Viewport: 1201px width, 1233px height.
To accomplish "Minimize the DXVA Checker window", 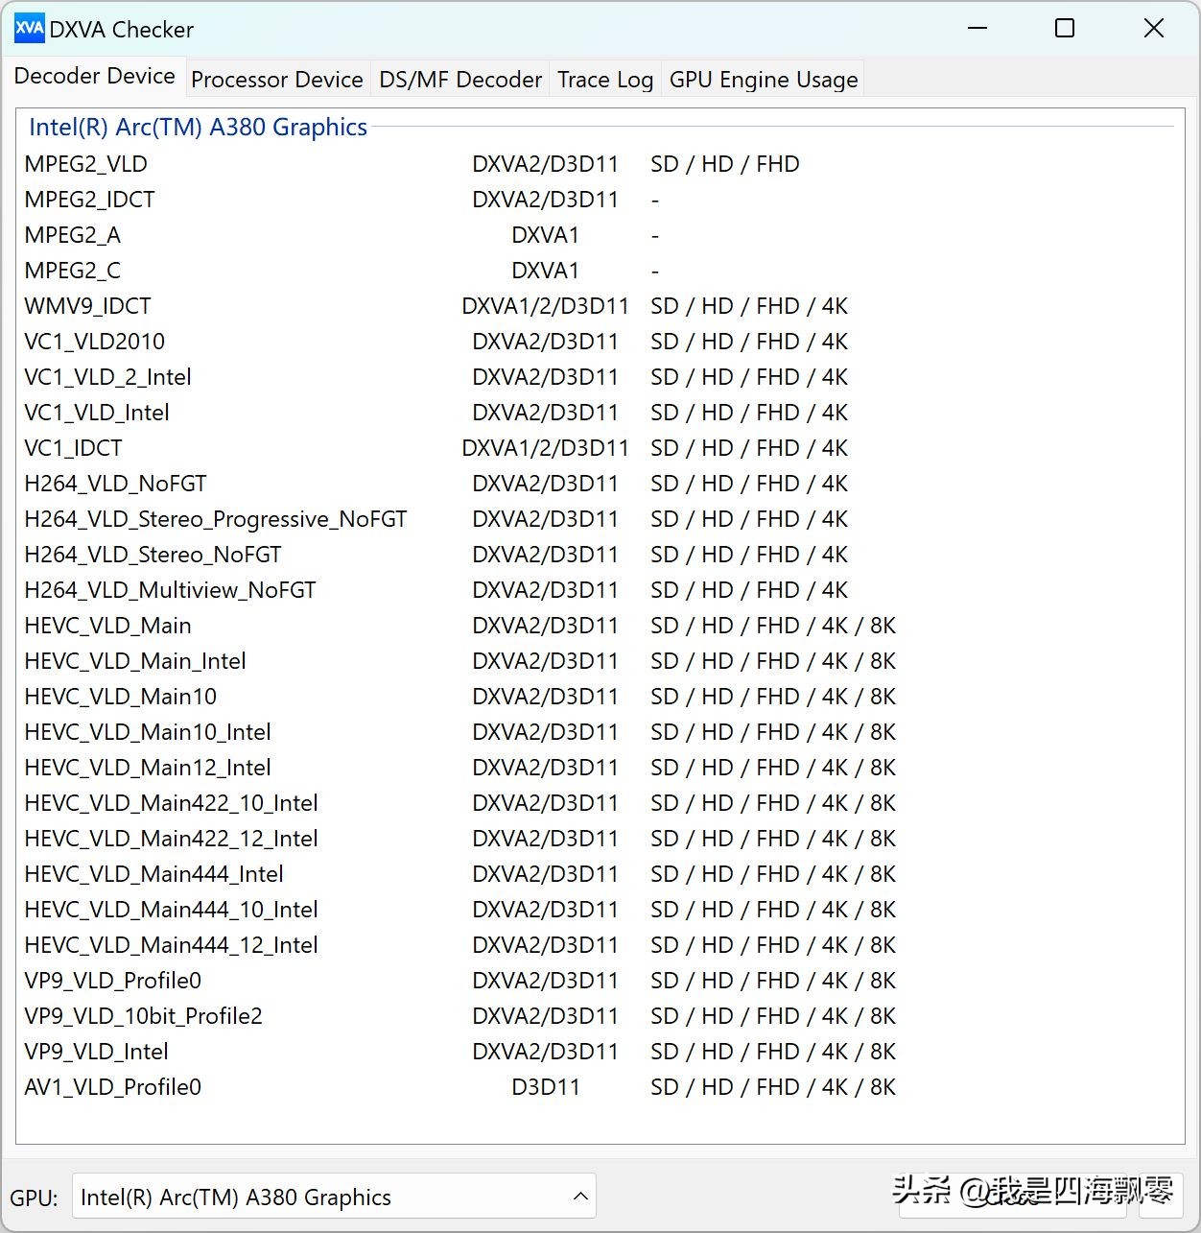I will [x=977, y=29].
